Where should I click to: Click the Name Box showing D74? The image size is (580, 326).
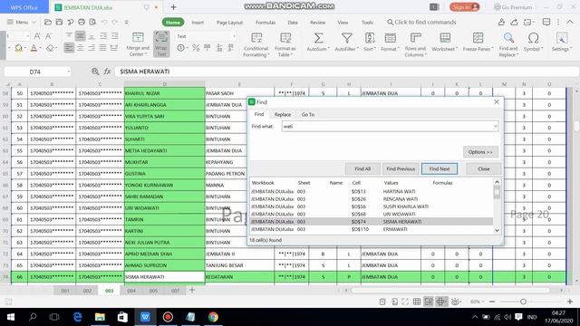point(37,72)
